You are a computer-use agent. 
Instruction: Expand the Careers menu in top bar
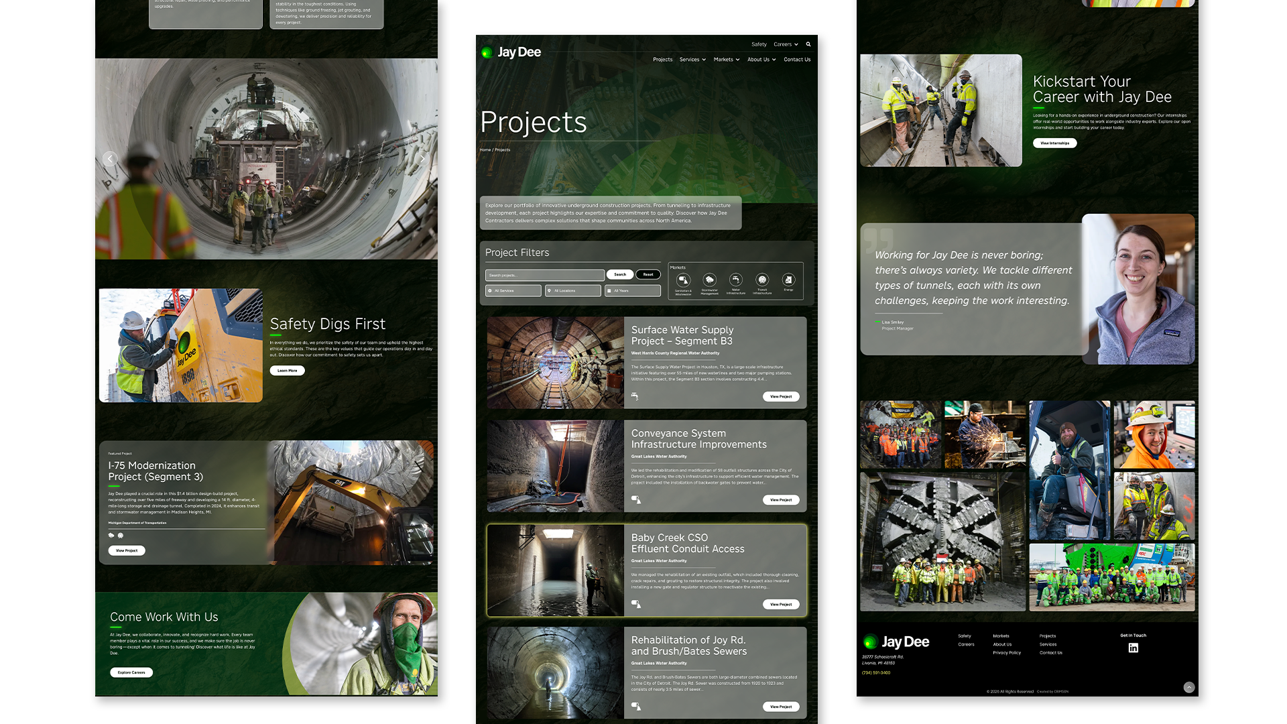(786, 44)
